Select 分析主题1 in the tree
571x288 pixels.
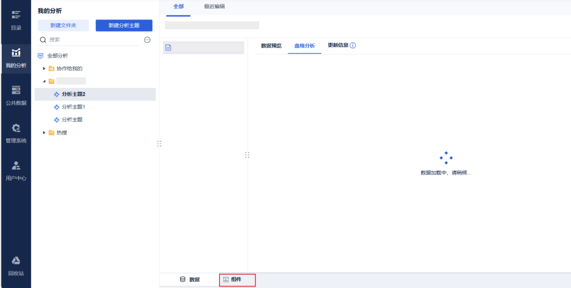tap(73, 107)
